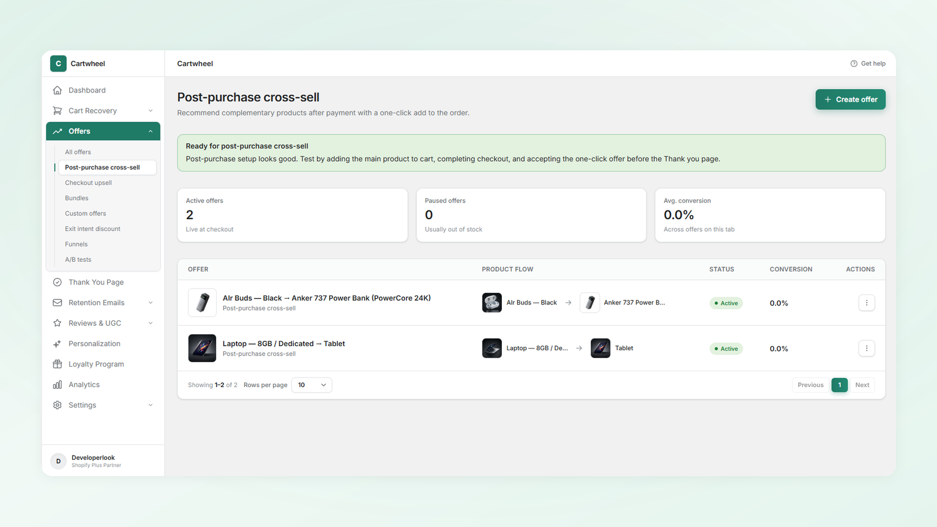This screenshot has width=937, height=527.
Task: Click the Cartwheel logo icon in sidebar
Action: coord(58,63)
